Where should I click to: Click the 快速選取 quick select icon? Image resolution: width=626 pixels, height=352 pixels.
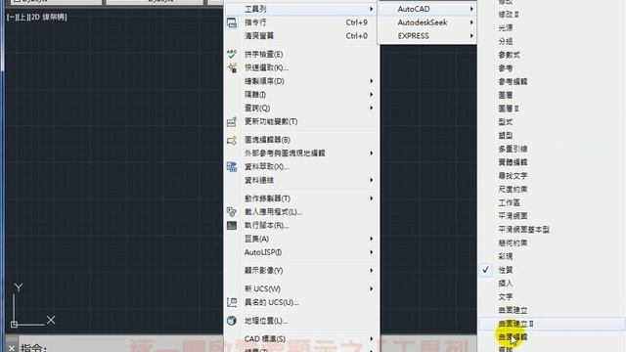click(x=232, y=67)
